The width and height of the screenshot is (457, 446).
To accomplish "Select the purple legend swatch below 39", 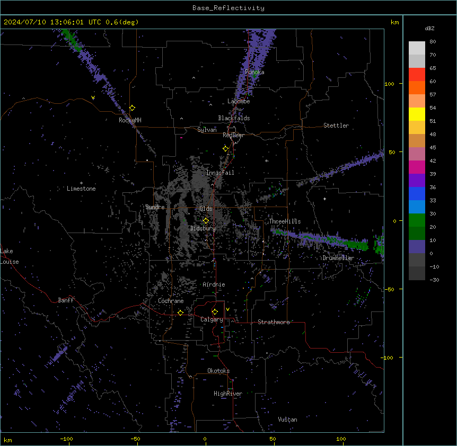I will pos(417,180).
